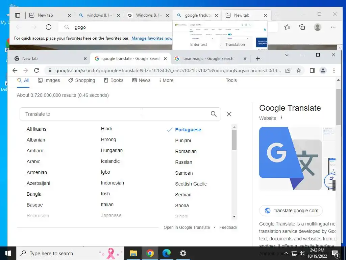Select the All search tab
The height and width of the screenshot is (260, 346).
point(23,80)
